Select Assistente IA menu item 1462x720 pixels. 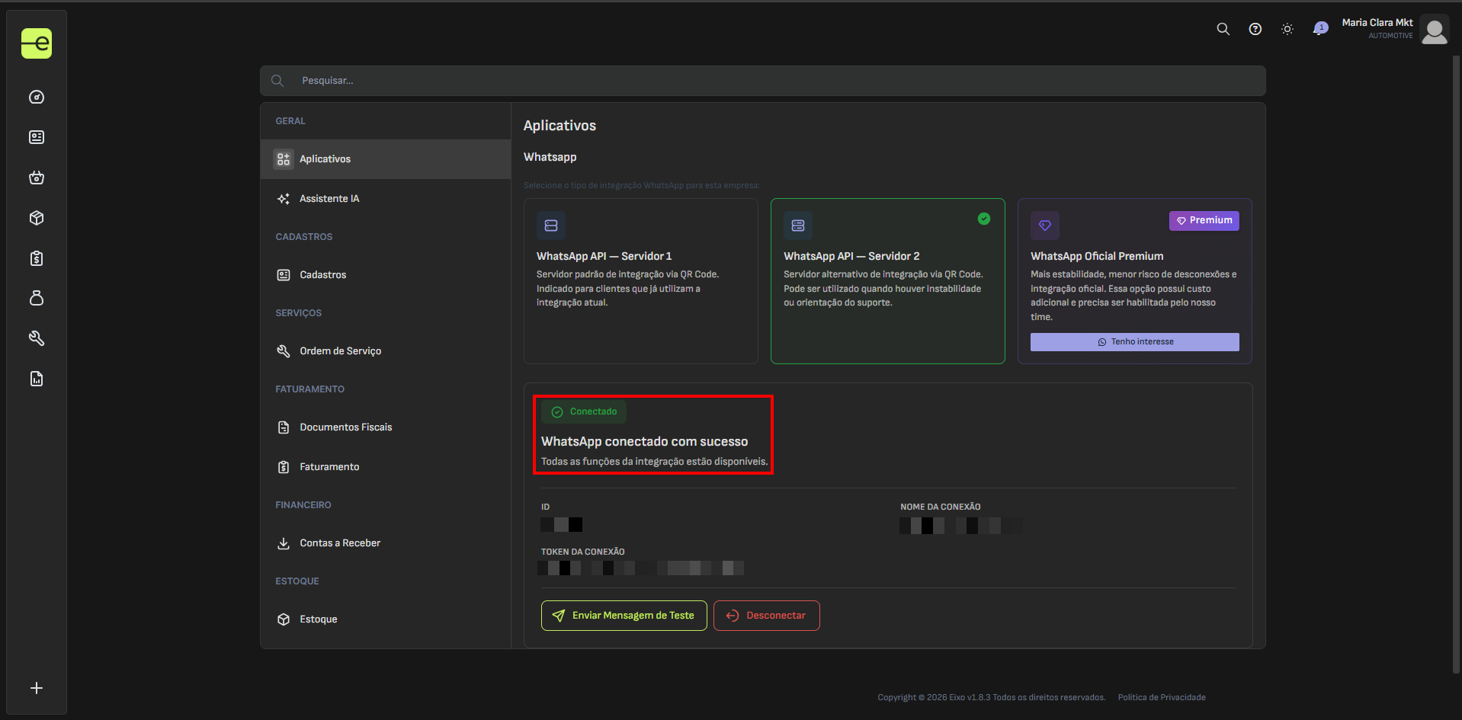(x=386, y=199)
